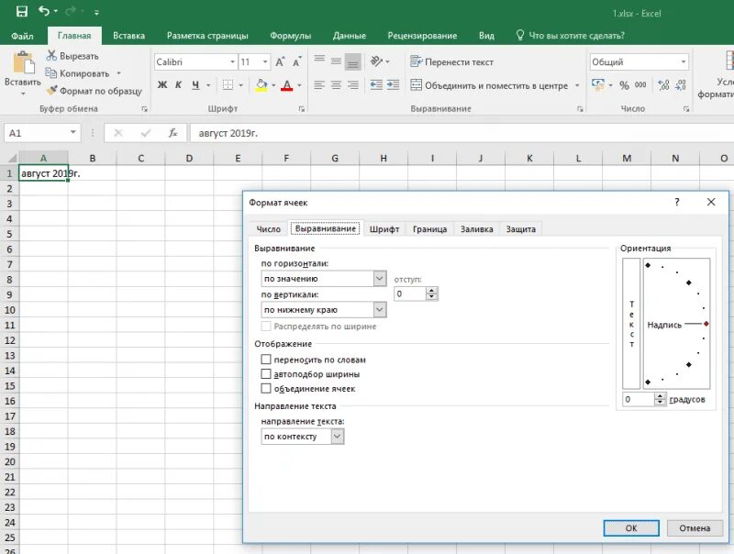
Task: Align text to top of cell
Action: tap(319, 61)
